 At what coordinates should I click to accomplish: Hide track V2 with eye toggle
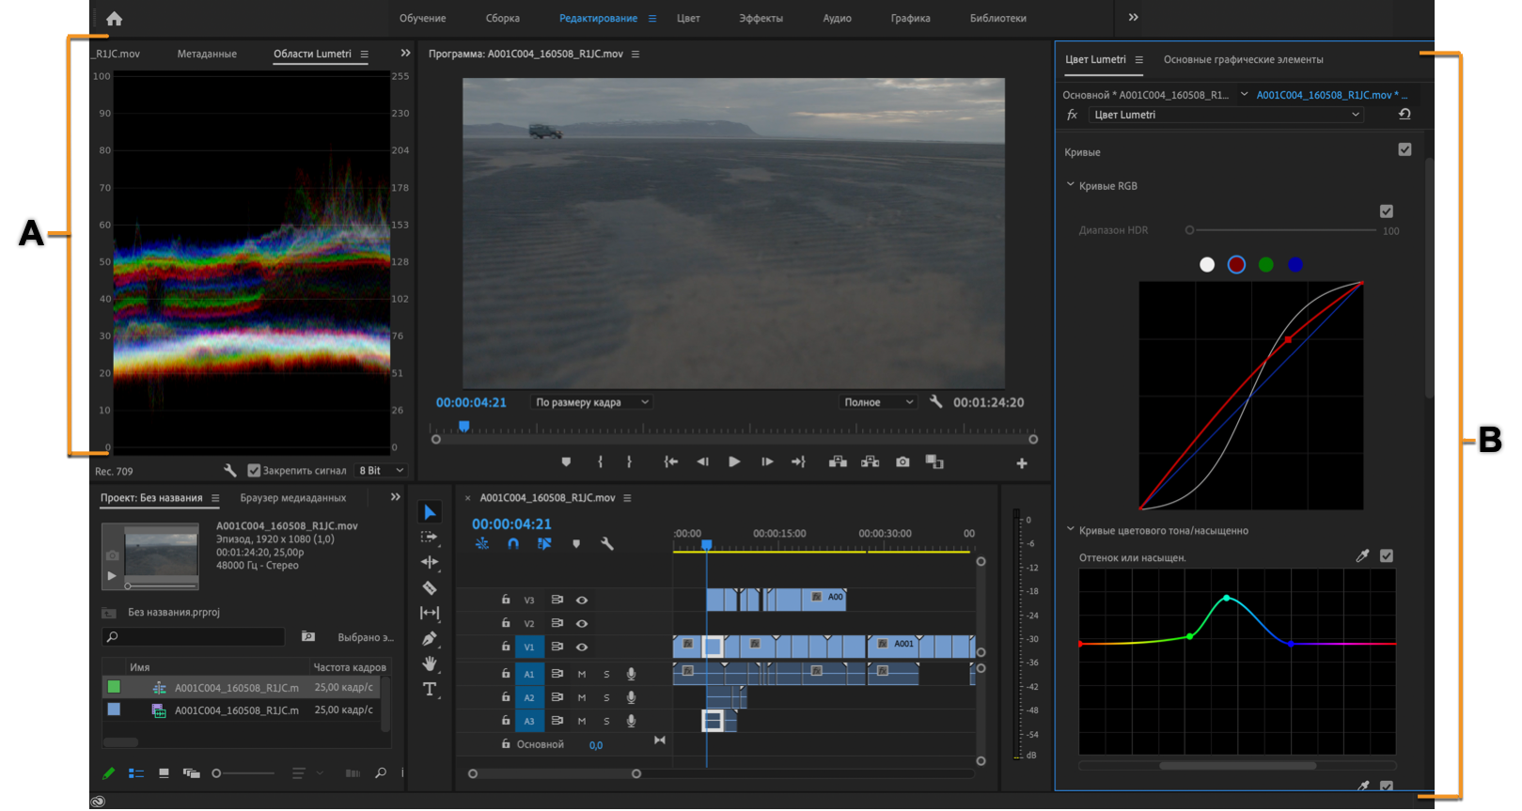(582, 623)
